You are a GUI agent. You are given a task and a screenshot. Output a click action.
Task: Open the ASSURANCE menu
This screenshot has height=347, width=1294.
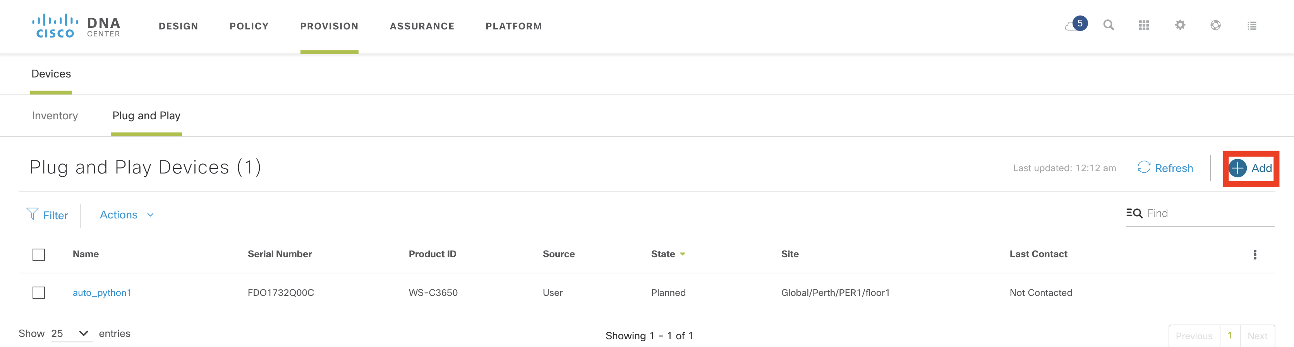coord(422,26)
